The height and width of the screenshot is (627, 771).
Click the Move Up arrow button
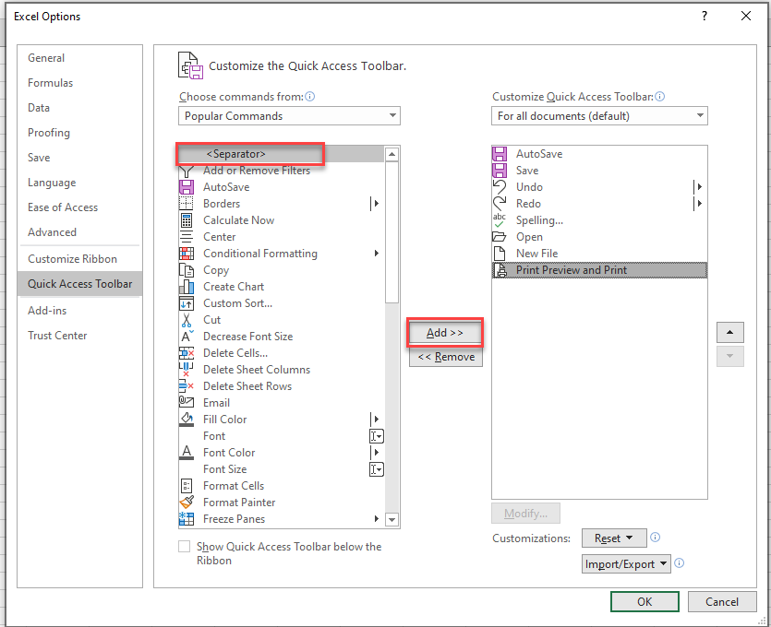730,333
